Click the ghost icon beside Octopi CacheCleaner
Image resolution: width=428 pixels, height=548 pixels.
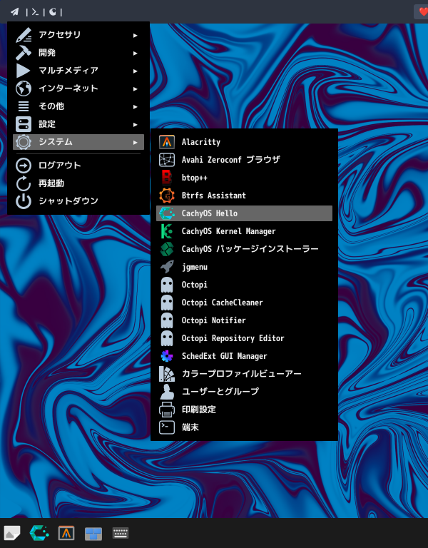coord(167,303)
